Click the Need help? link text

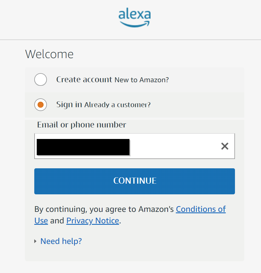coord(61,241)
